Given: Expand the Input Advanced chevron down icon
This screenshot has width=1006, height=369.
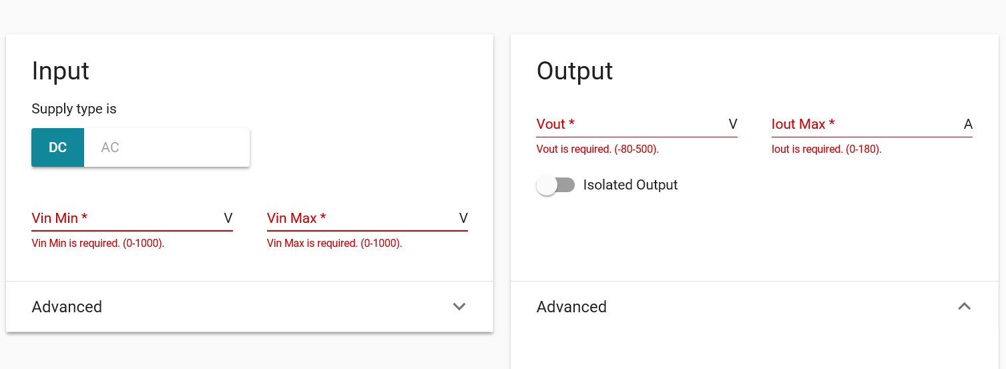Looking at the screenshot, I should 459,307.
